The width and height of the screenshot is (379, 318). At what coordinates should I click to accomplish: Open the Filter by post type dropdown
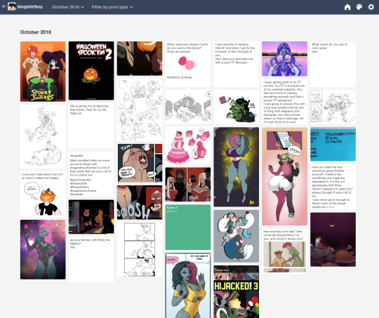coord(112,7)
